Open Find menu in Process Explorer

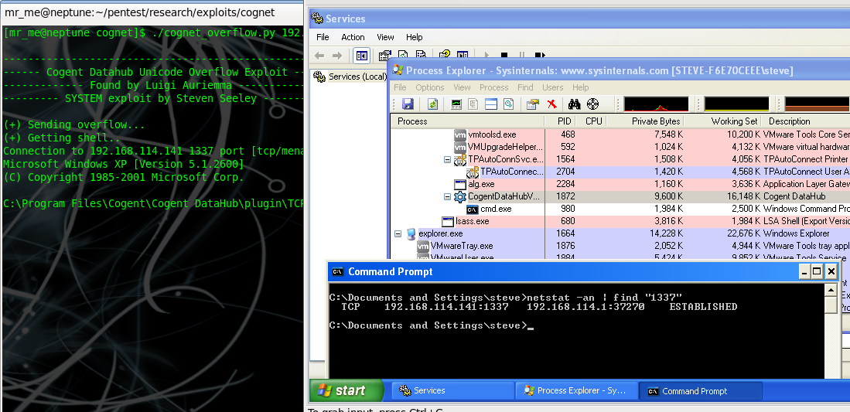[x=525, y=87]
